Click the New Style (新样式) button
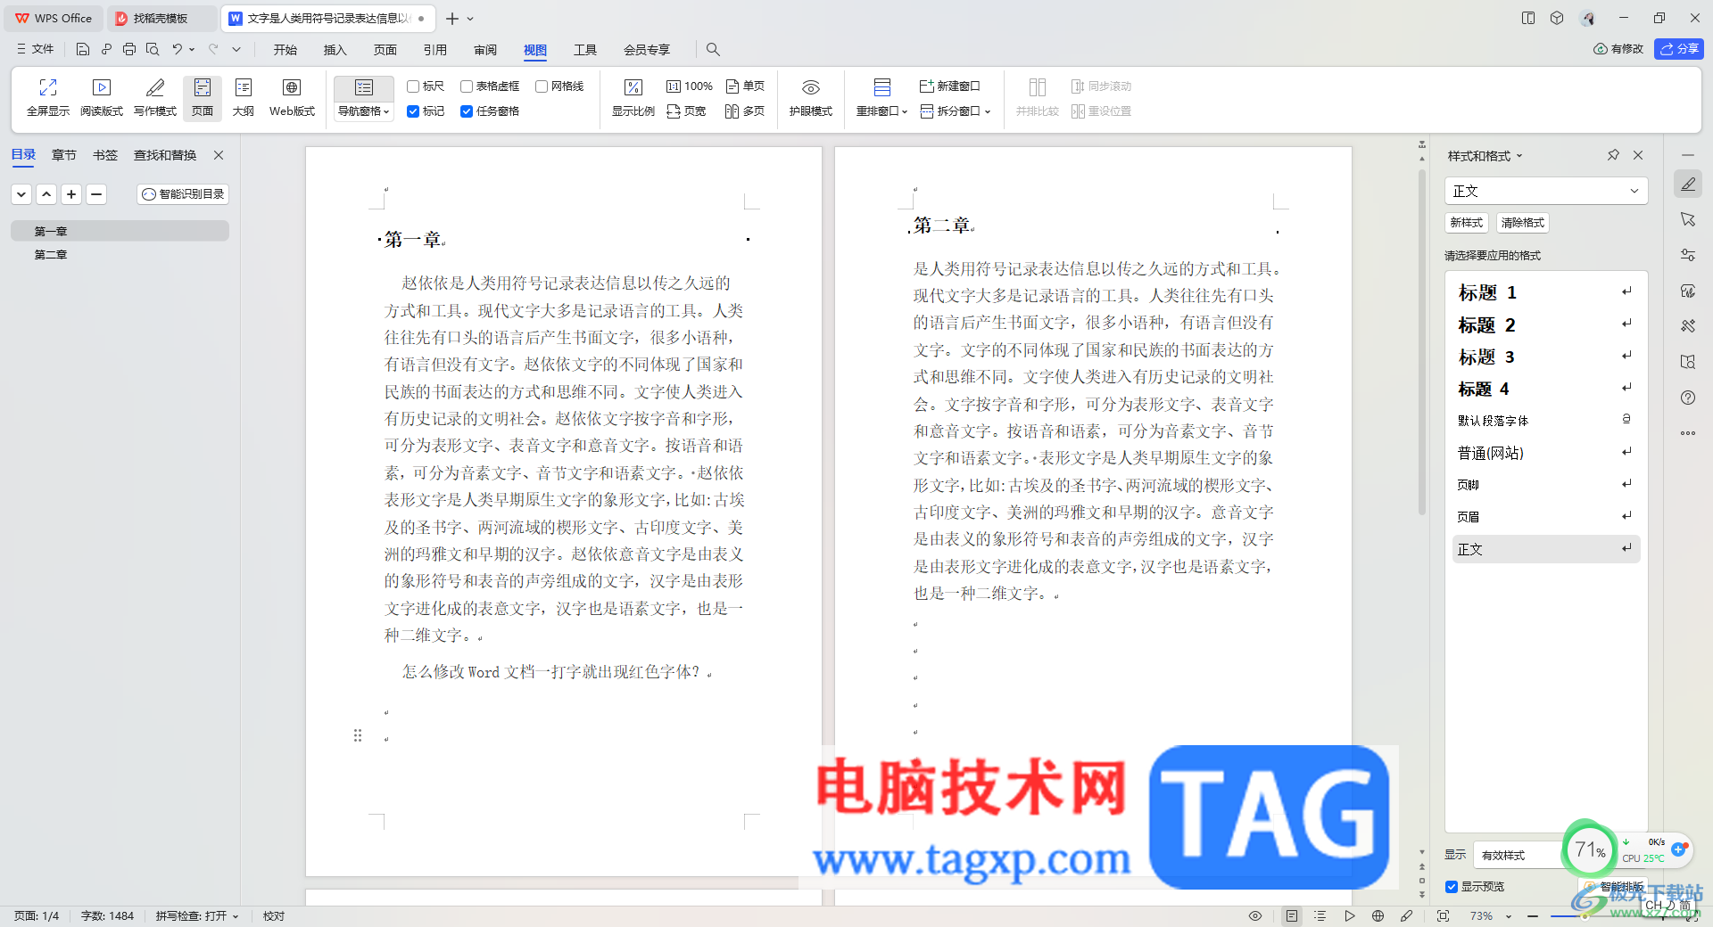The image size is (1713, 927). pos(1467,223)
